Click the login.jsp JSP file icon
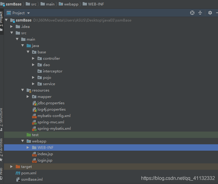 (x=34, y=160)
